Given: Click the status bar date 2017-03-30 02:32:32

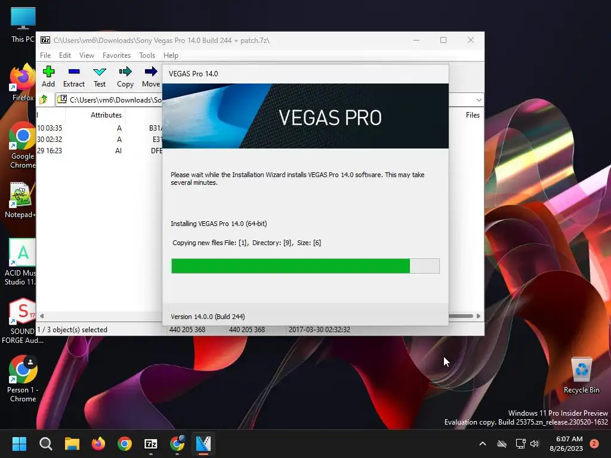Looking at the screenshot, I should (319, 329).
